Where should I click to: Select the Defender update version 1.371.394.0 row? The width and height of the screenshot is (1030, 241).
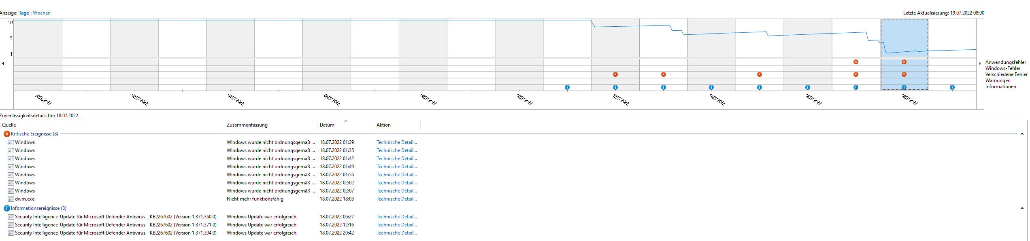211,233
